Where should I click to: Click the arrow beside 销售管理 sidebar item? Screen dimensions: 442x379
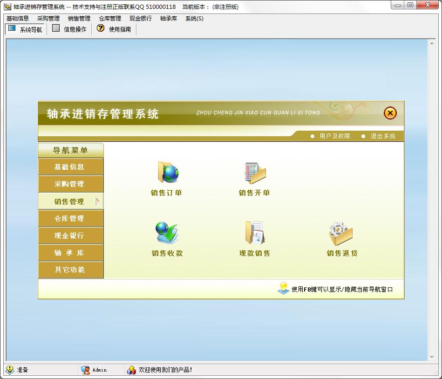point(97,201)
